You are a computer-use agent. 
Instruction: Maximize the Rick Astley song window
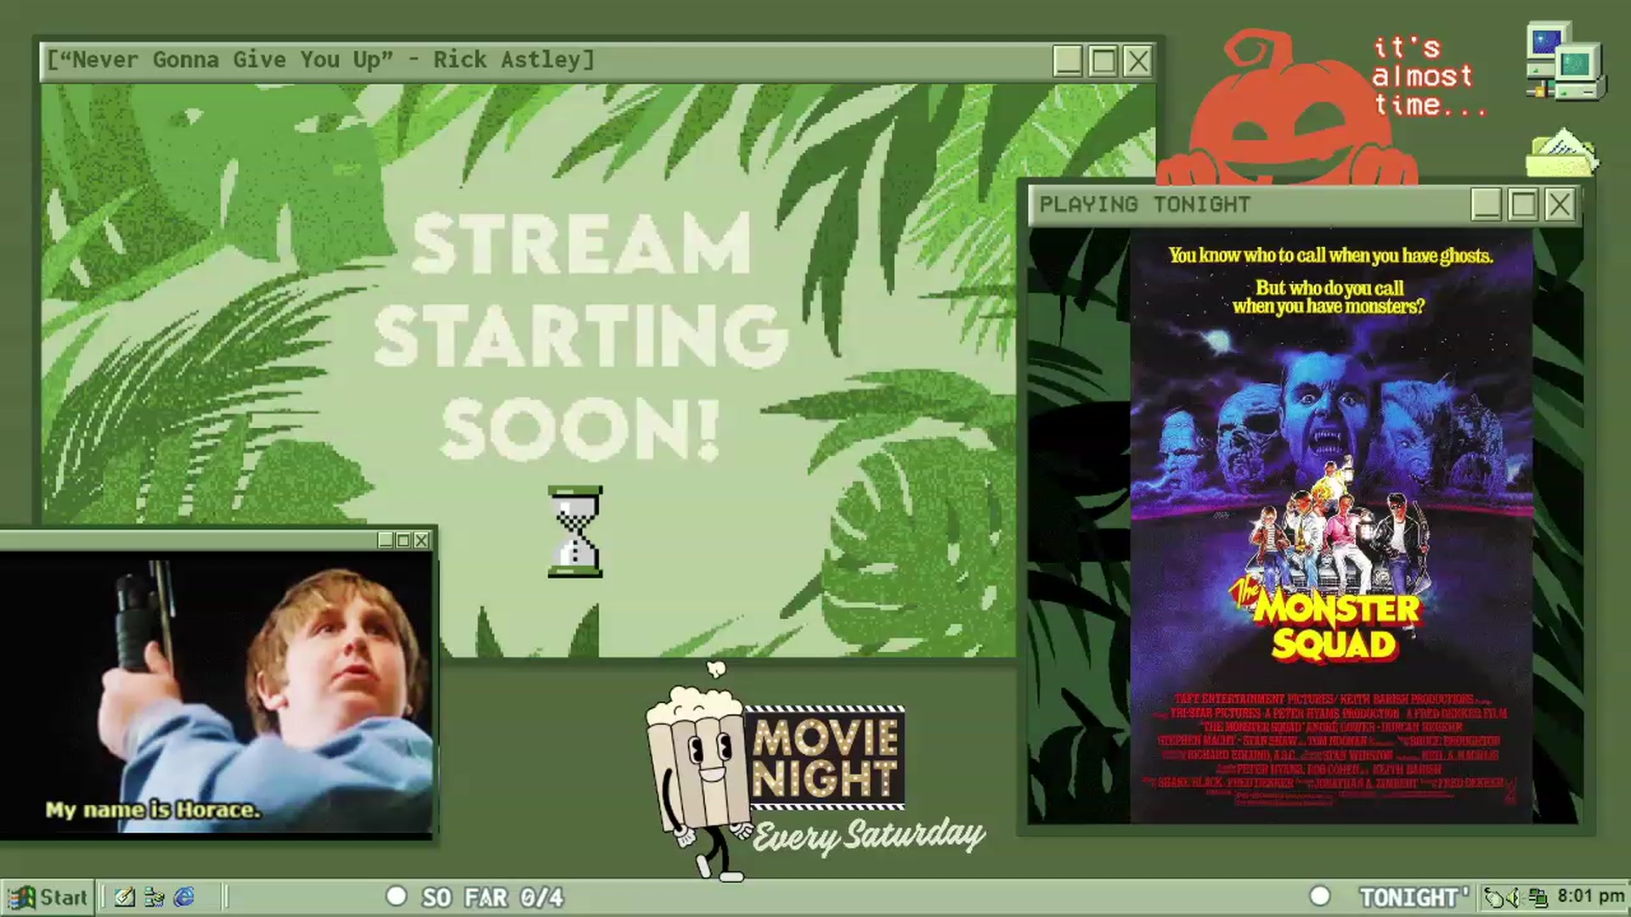[1103, 61]
